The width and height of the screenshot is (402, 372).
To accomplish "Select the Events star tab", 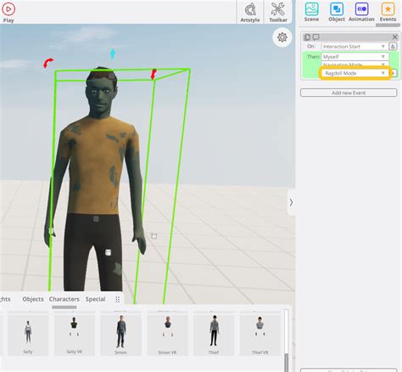I will pos(388,12).
